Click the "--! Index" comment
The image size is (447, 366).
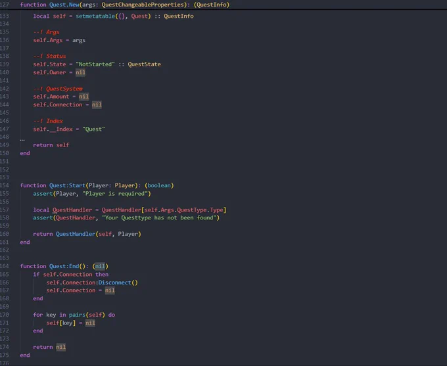(48, 121)
